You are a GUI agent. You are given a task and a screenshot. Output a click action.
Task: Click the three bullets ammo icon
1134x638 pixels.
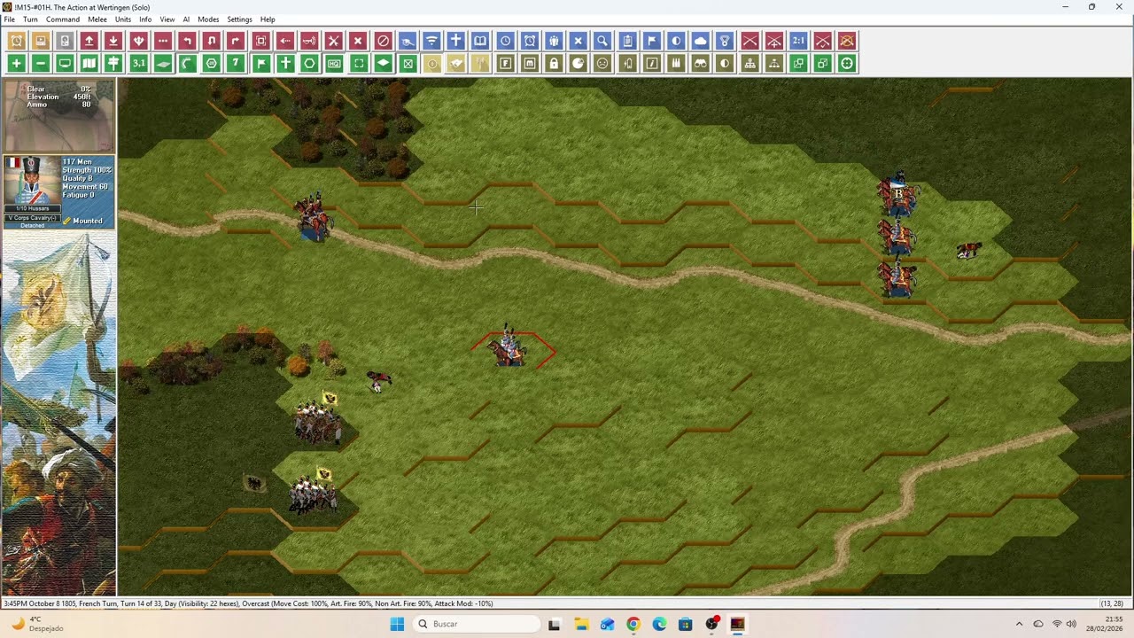click(676, 64)
